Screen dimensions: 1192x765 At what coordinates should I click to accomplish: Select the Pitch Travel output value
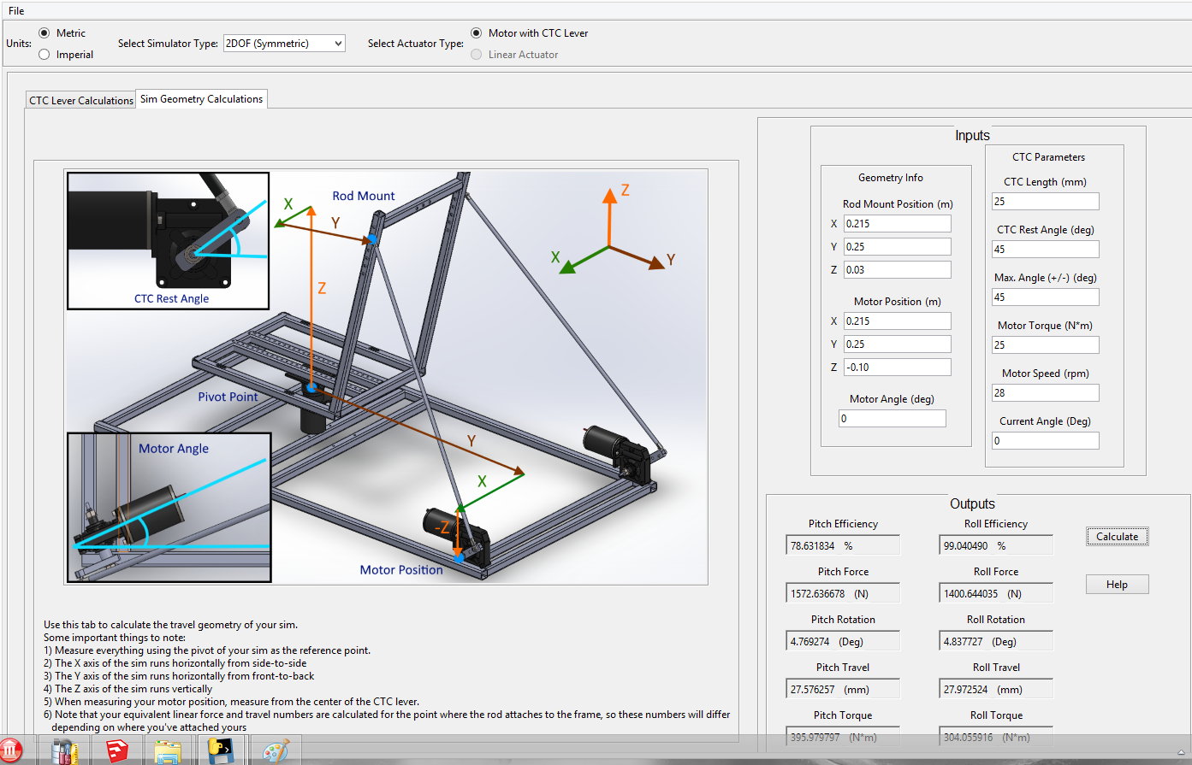pyautogui.click(x=843, y=689)
